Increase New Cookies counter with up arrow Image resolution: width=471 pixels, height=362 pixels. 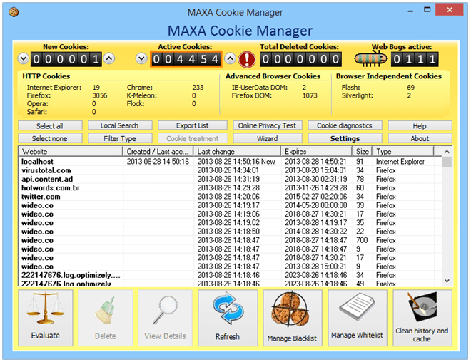(x=109, y=58)
